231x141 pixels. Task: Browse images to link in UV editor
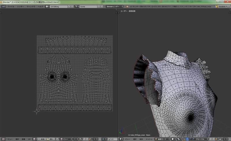click(x=35, y=139)
